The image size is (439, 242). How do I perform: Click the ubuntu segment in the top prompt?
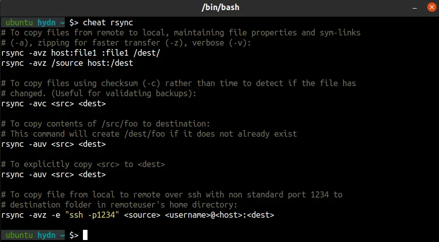[x=18, y=22]
